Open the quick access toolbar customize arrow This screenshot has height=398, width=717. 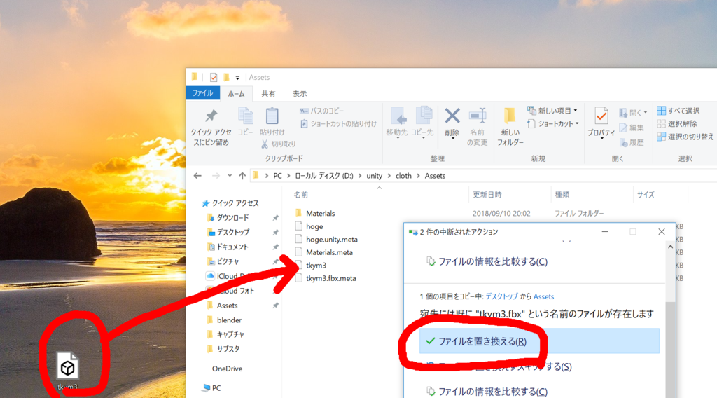click(237, 78)
